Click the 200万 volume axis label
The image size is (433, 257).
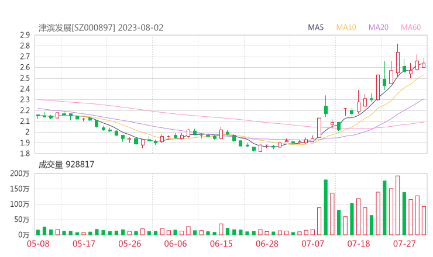point(20,173)
